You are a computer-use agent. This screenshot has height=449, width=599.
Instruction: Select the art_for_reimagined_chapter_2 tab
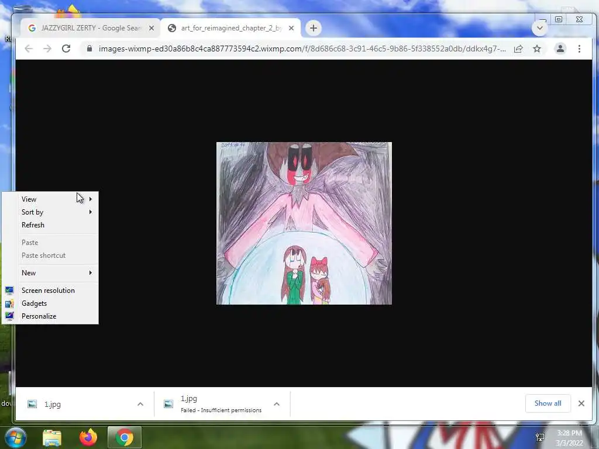tap(230, 28)
